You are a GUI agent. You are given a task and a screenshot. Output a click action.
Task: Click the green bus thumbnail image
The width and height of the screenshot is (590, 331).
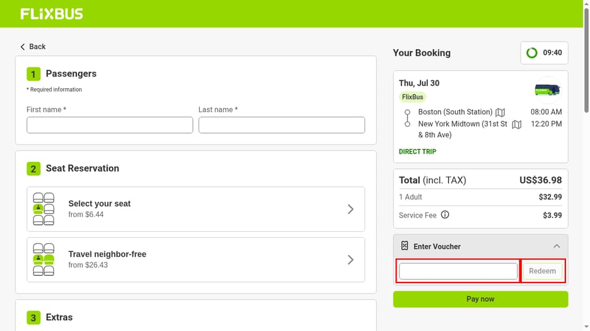point(548,90)
